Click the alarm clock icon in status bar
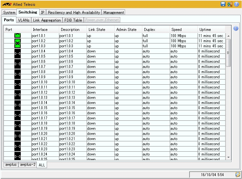The width and height of the screenshot is (242, 179). click(x=237, y=174)
